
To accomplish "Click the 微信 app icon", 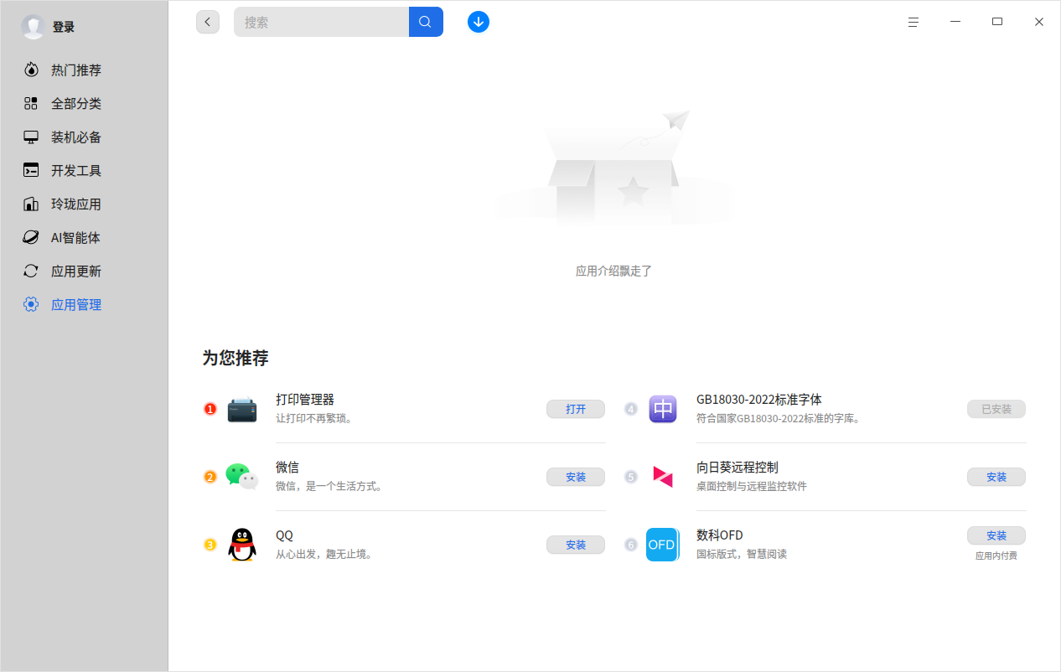I will (242, 477).
